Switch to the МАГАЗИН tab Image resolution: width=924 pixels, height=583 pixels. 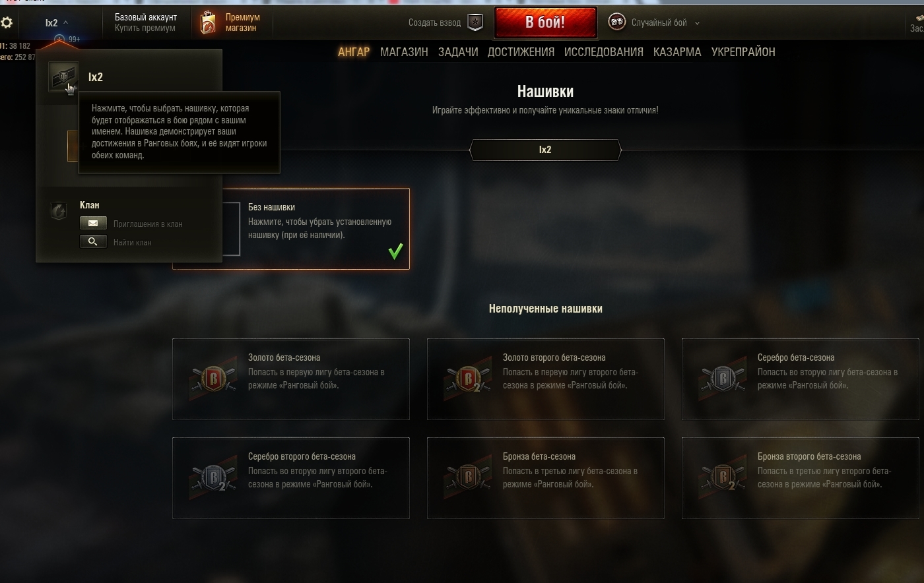click(404, 51)
